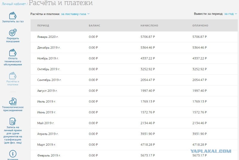This screenshot has height=160, width=239.
Task: Open the Заплатить за газ wallet icon
Action: tap(13, 15)
